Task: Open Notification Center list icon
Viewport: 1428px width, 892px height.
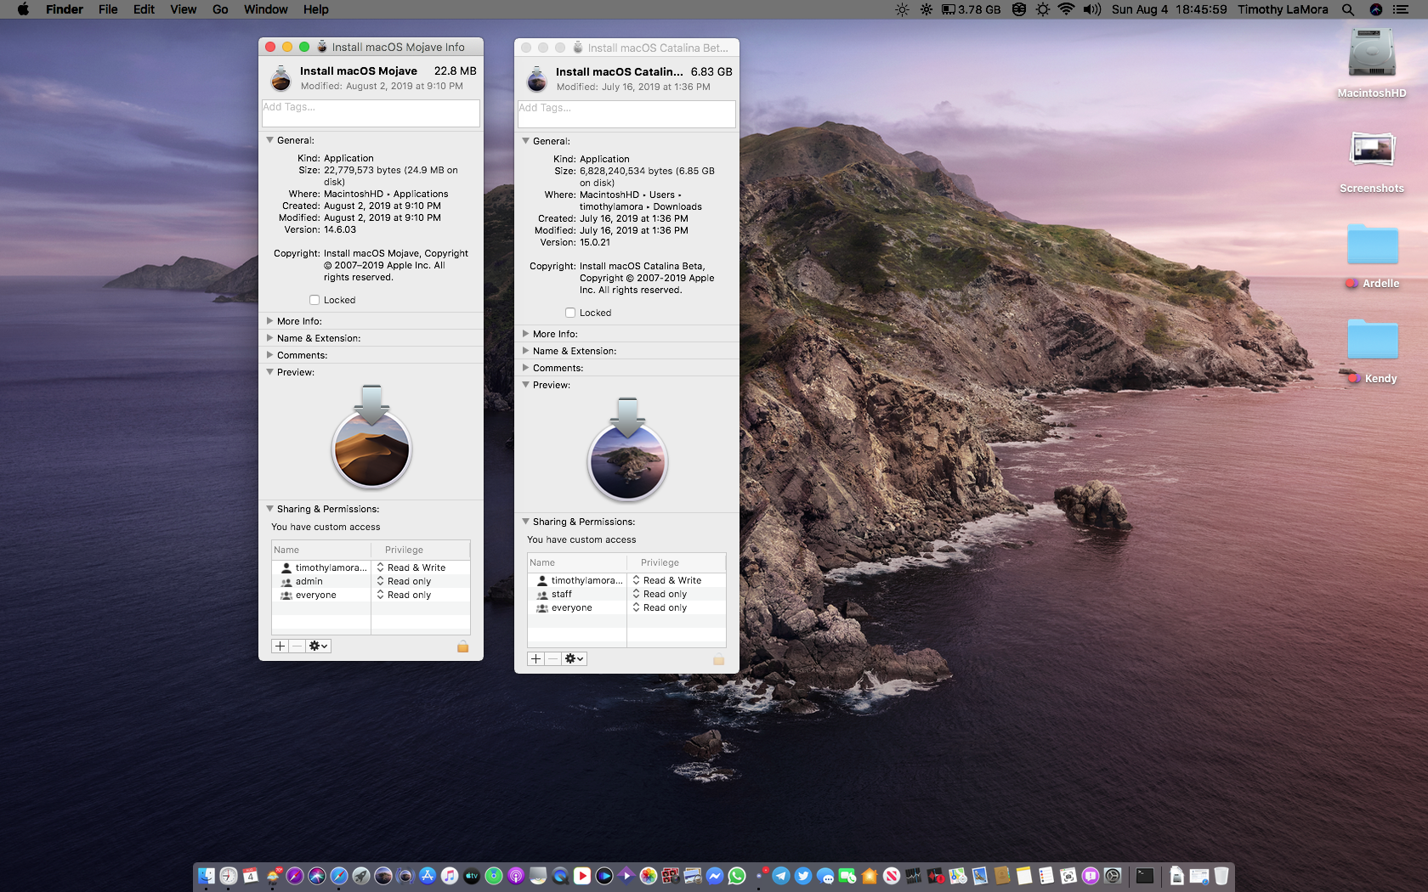Action: click(1401, 9)
